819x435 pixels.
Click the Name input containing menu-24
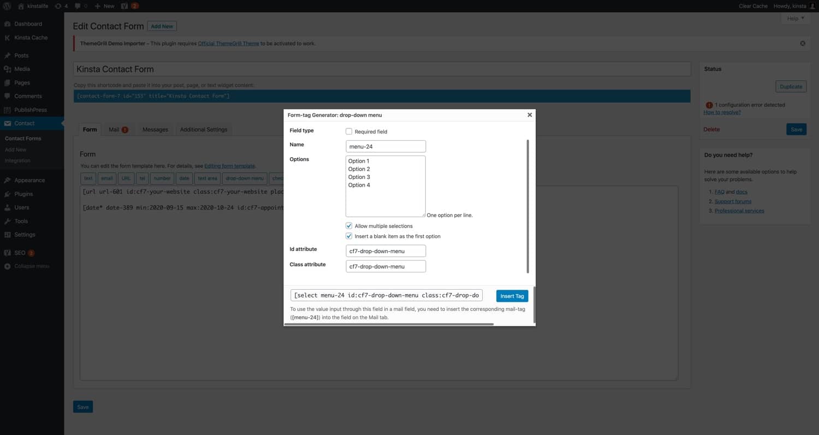385,146
